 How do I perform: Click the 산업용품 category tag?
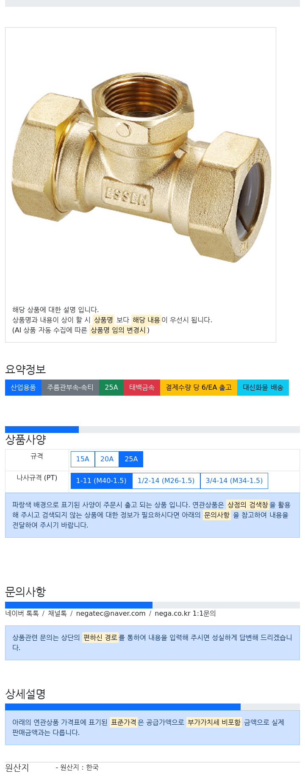pos(23,388)
